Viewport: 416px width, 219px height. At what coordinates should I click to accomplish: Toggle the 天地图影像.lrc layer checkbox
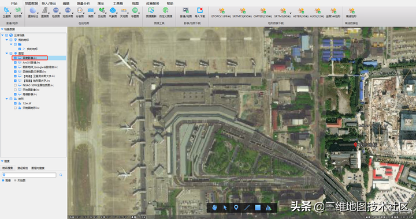coord(15,90)
